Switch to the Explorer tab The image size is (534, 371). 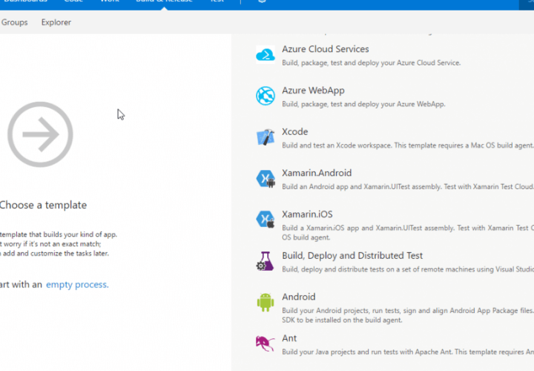[56, 22]
